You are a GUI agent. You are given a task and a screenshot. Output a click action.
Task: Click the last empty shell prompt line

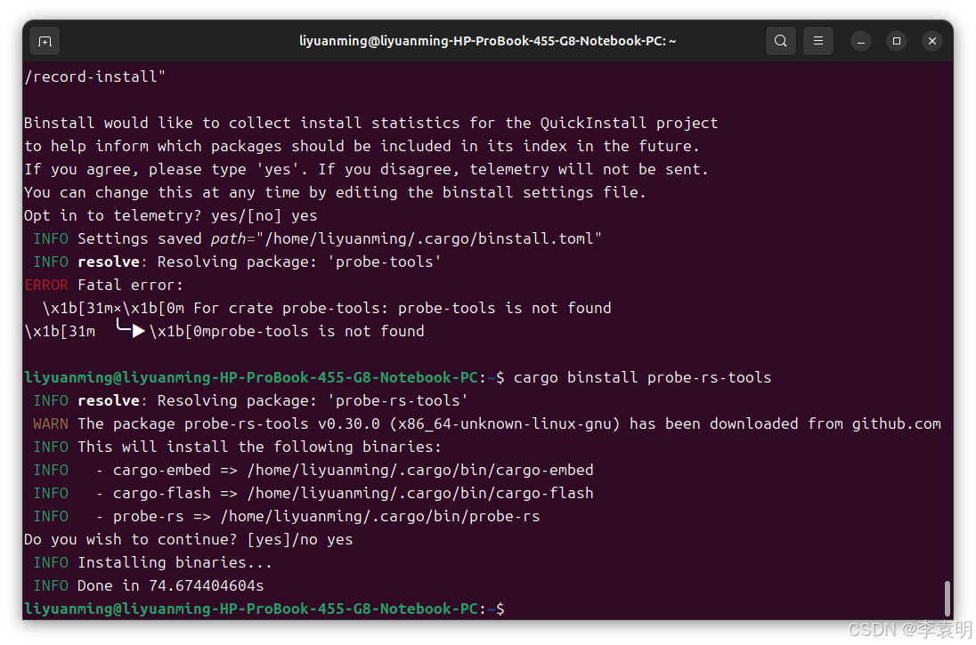264,609
